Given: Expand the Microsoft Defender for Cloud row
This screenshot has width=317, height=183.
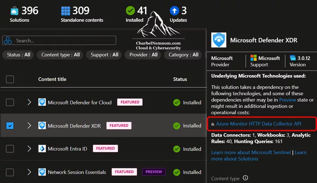Looking at the screenshot, I should (29, 102).
